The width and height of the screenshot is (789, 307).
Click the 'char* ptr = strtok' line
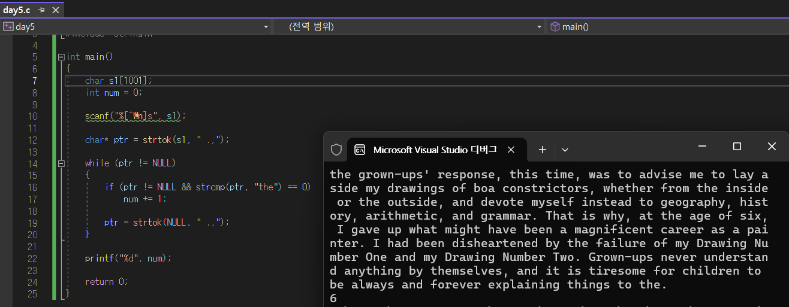tap(157, 139)
